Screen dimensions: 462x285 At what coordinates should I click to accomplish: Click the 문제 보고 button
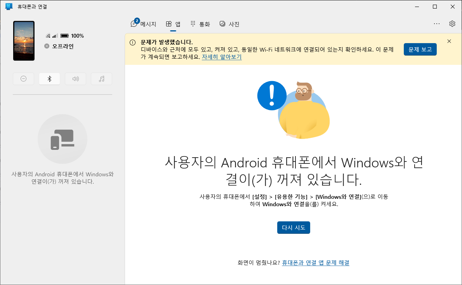pyautogui.click(x=420, y=50)
